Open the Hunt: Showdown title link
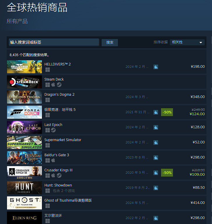Image resolution: width=212 pixels, height=224 pixels. (58, 185)
